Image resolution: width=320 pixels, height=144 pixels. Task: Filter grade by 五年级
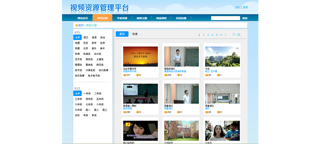point(100,99)
